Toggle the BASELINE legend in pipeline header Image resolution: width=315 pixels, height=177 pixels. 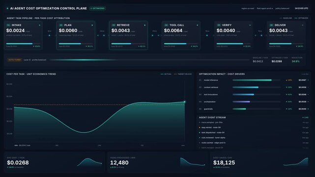coord(286,18)
